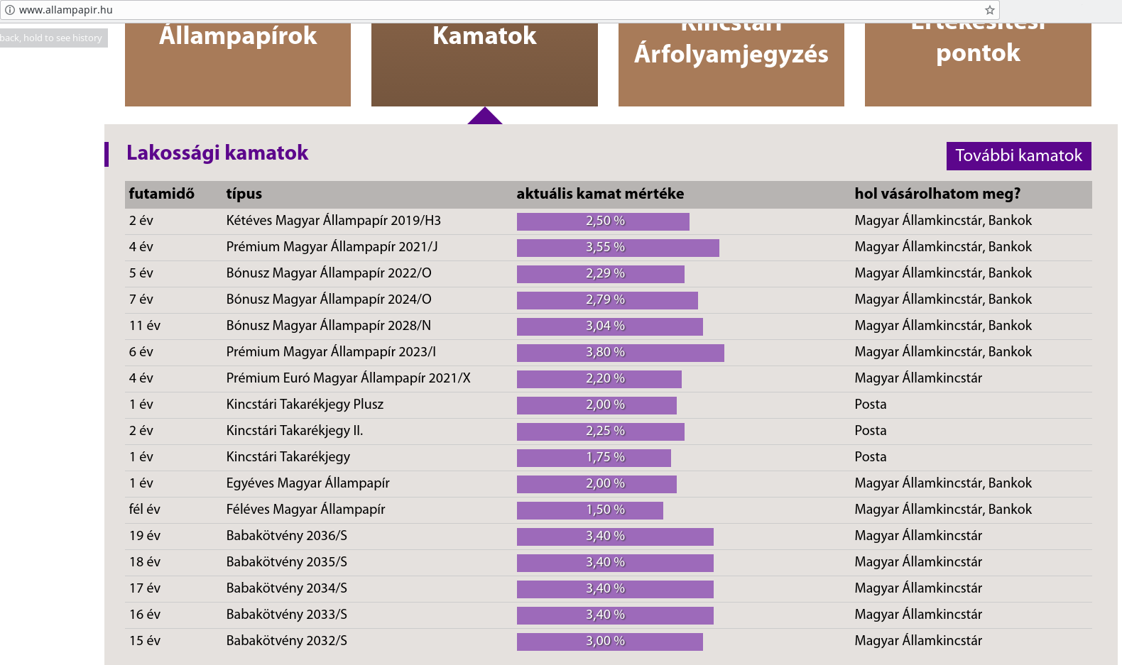Click the típus column header
The height and width of the screenshot is (665, 1122).
coord(244,194)
